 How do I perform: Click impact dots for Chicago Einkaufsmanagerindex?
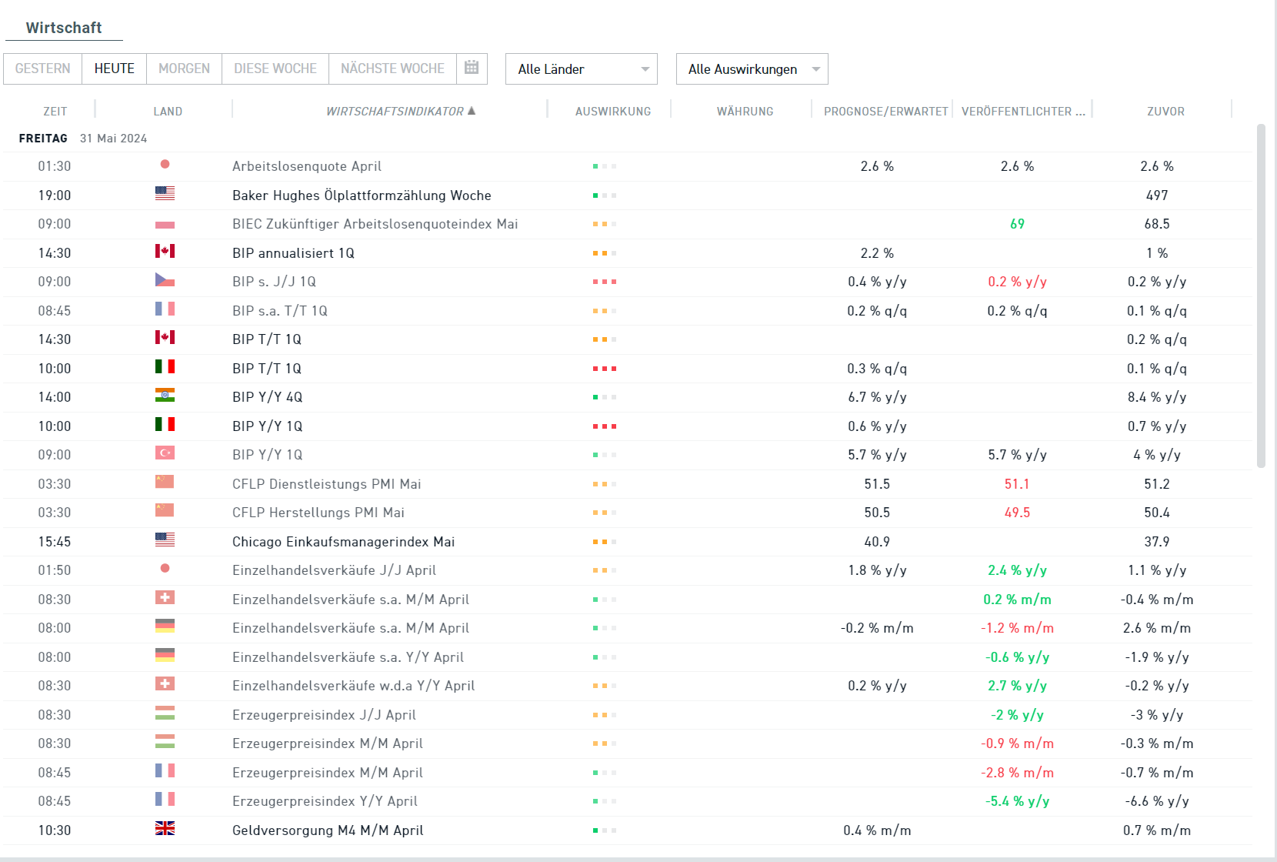(605, 542)
